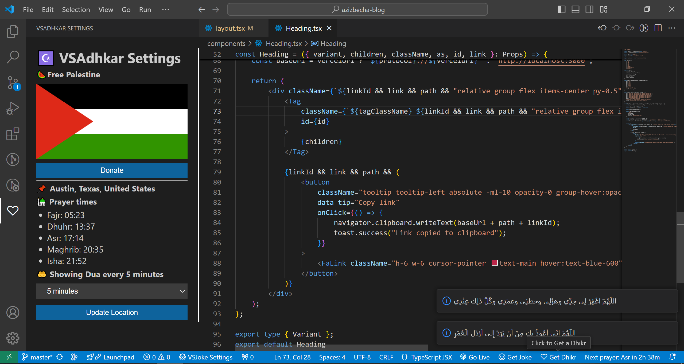Click the Heading.tsx breadcrumb
Screen dimensions: 684x364
283,43
